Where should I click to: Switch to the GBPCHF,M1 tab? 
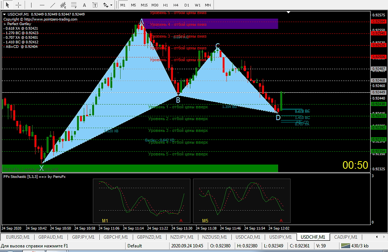[116, 237]
